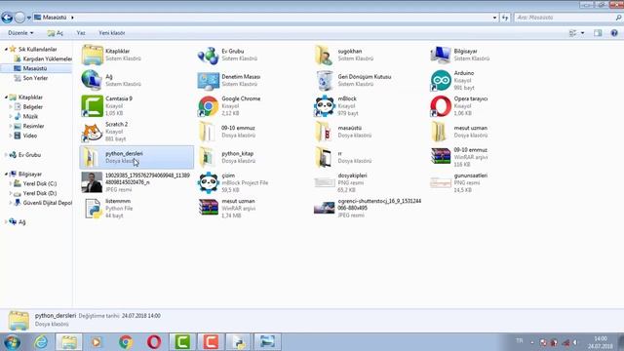Screen dimensions: 624x351
Task: Select the Camtasia 9 shortcut icon
Action: coord(93,106)
